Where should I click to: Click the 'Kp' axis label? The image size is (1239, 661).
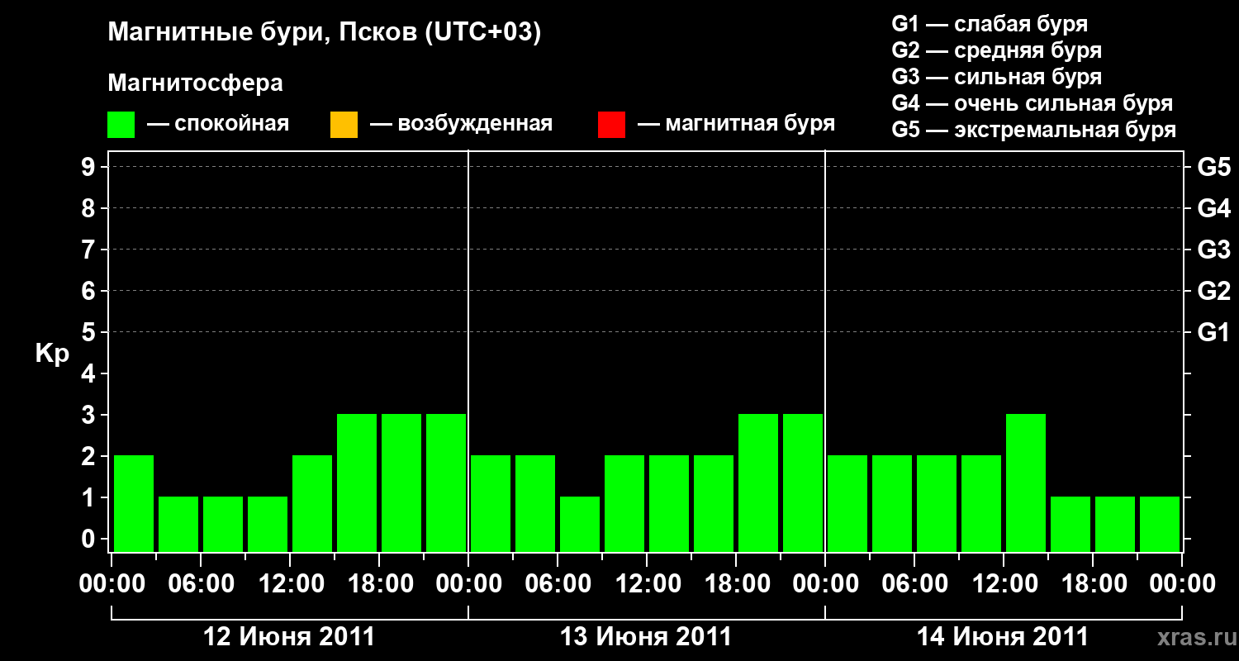(52, 354)
